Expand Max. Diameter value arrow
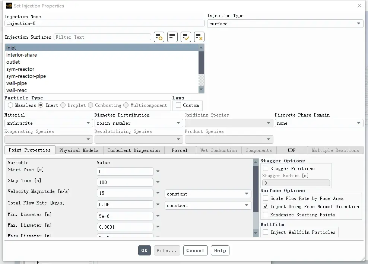368x264 pixels. (158, 227)
